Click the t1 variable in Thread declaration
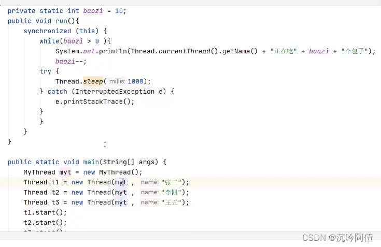The width and height of the screenshot is (381, 247). tap(55, 182)
